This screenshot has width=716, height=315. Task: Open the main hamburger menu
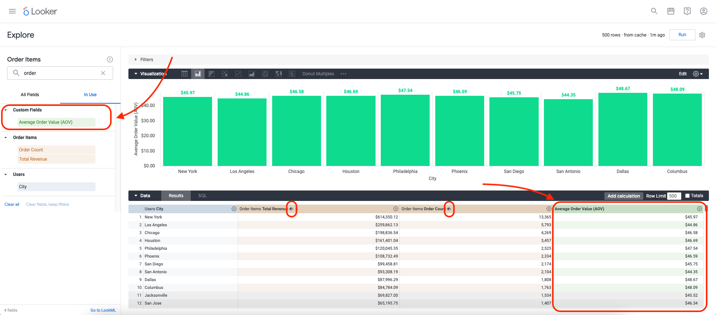tap(12, 11)
